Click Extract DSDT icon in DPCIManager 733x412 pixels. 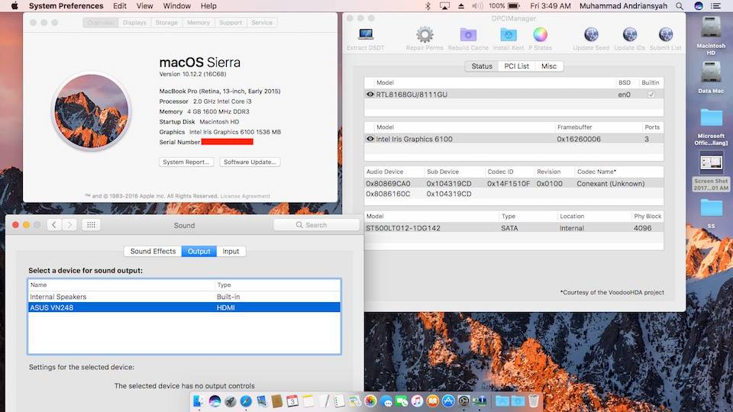click(x=366, y=34)
